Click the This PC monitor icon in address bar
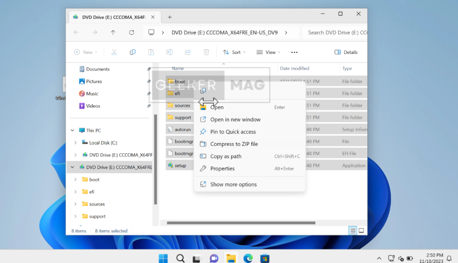This screenshot has width=458, height=263. tap(151, 32)
